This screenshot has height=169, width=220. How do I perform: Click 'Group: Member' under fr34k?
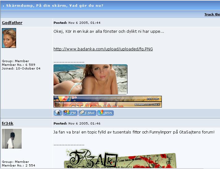pos(15,162)
